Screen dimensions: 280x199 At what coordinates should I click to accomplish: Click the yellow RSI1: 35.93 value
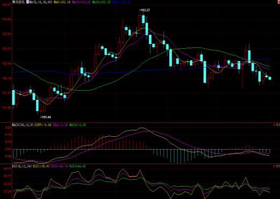pyautogui.click(x=41, y=166)
